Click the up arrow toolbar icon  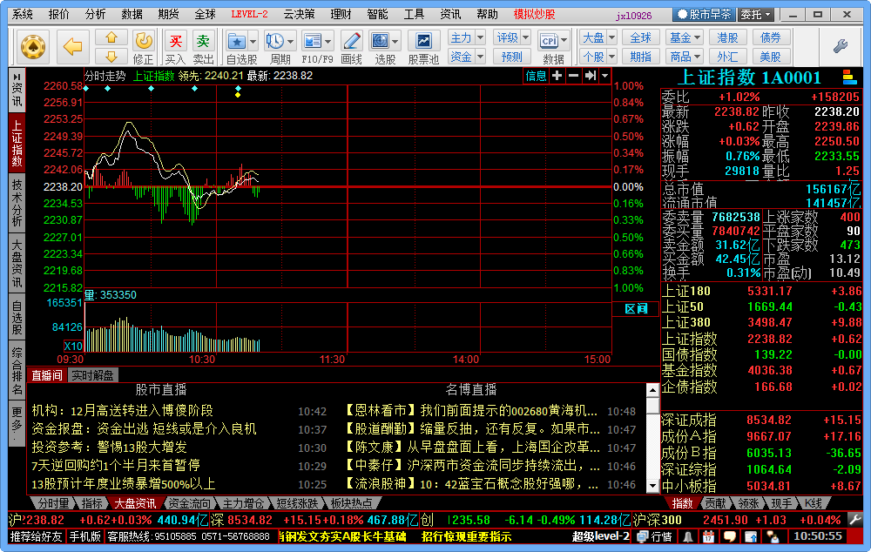[x=111, y=37]
